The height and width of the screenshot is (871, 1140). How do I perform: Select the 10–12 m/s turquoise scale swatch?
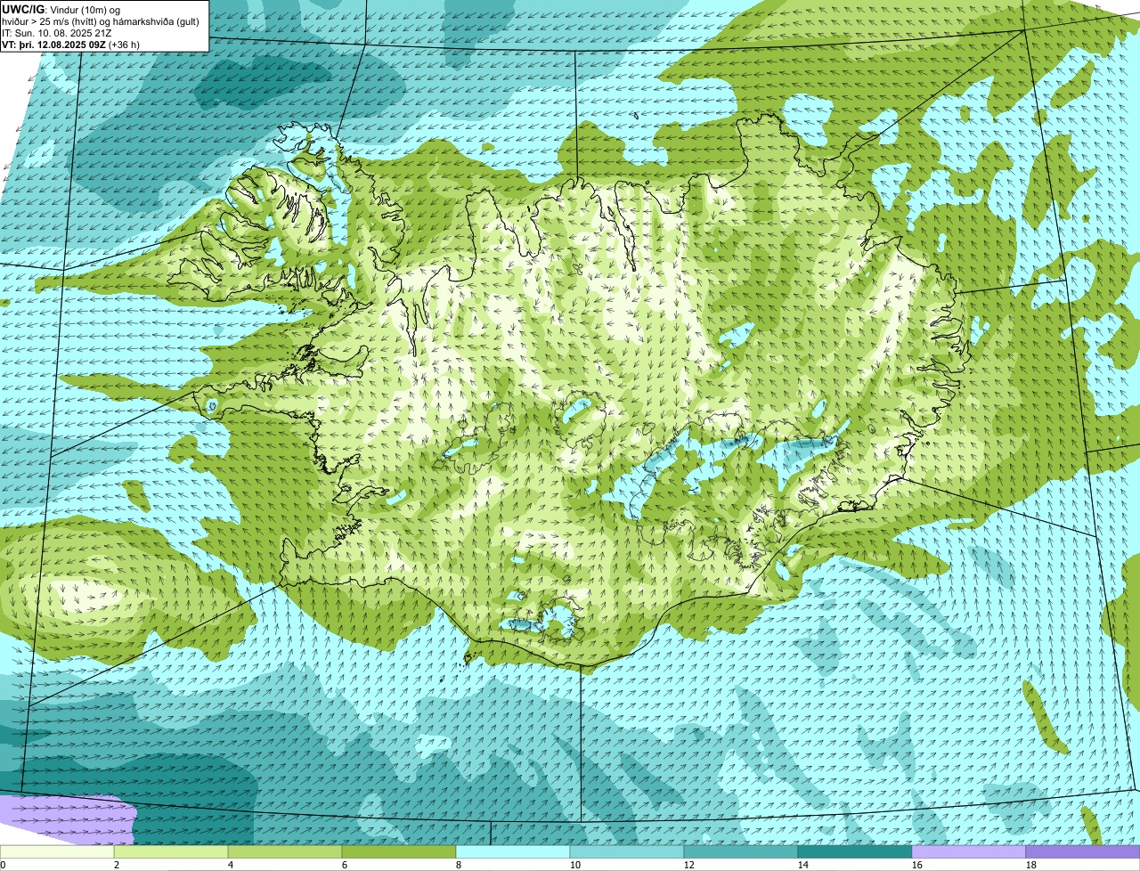pyautogui.click(x=627, y=851)
